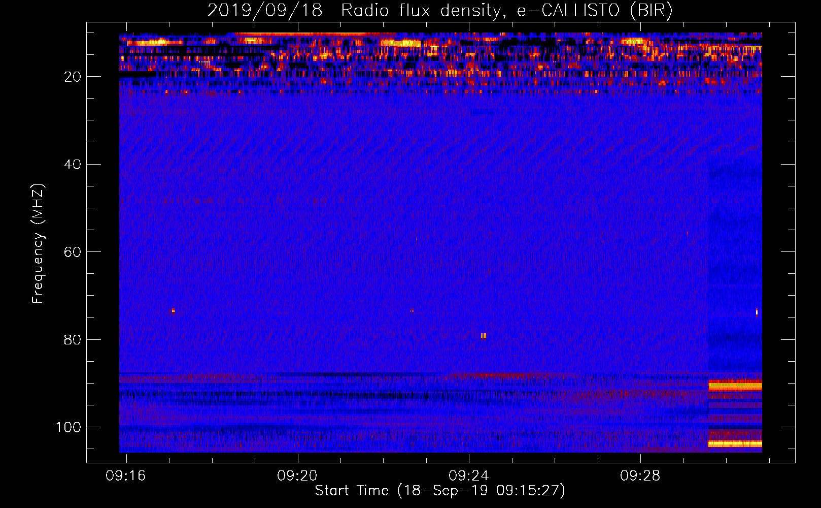Click the 40 frequency tick label
Viewport: 821px width, 508px height.
[73, 165]
